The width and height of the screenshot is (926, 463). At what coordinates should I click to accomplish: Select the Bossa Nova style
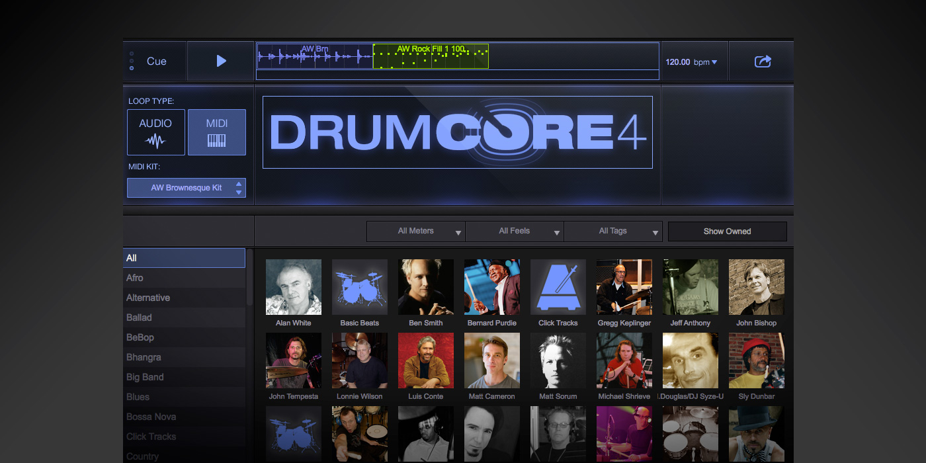pyautogui.click(x=184, y=417)
